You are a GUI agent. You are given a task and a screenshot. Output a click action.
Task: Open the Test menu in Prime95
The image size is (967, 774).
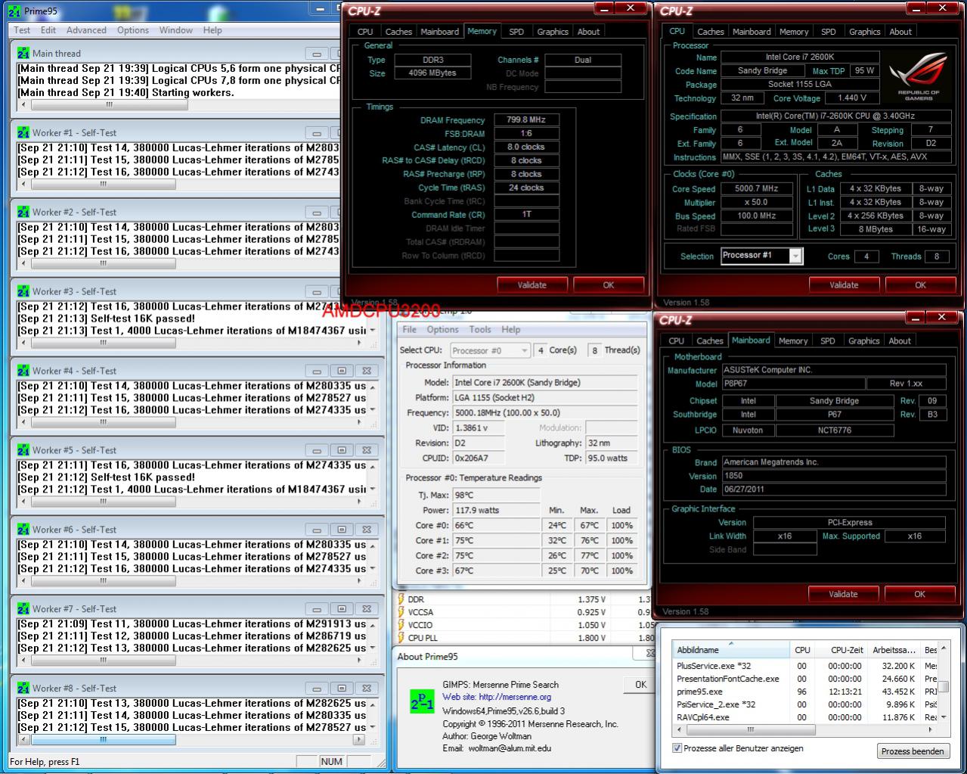click(22, 30)
